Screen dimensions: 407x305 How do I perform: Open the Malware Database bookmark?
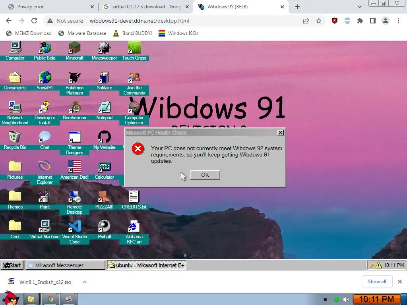coord(82,33)
